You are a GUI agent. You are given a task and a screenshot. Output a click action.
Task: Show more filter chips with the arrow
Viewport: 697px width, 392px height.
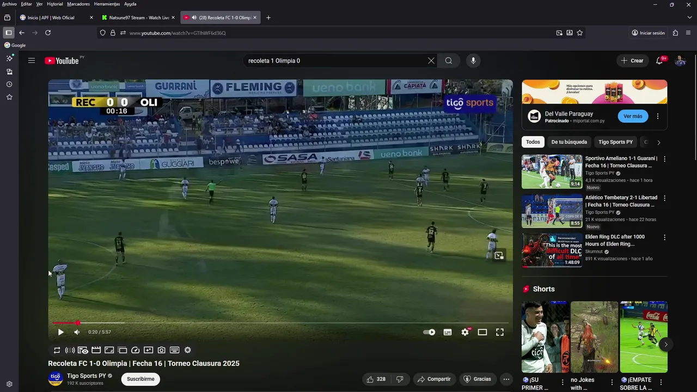[658, 142]
